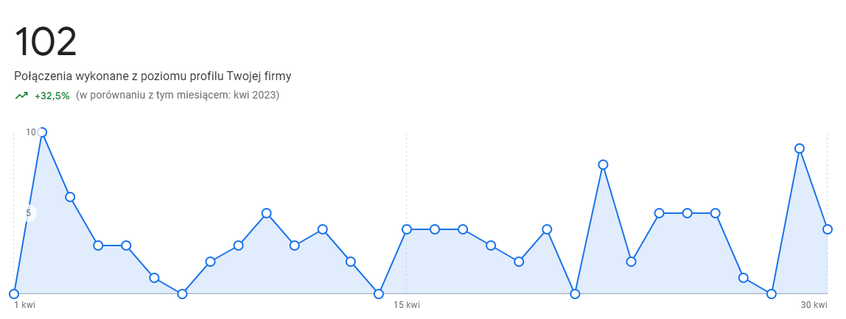Select the peak data point at value 10
This screenshot has width=846, height=319.
[x=42, y=132]
